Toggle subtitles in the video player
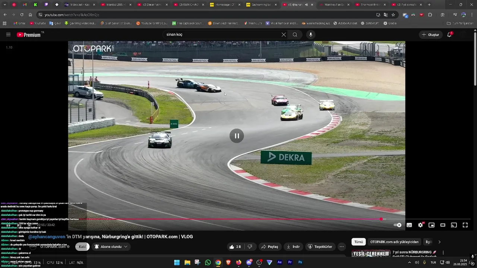 409,225
